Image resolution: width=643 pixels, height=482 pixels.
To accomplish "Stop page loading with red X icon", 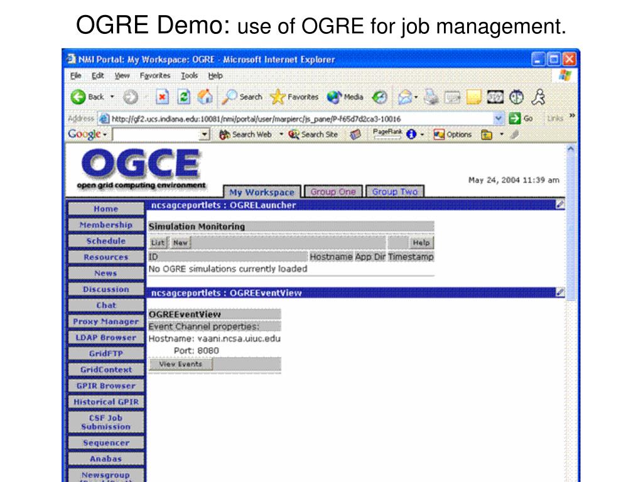I will coord(162,97).
